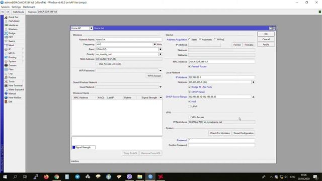Image resolution: width=322 pixels, height=181 pixels.
Task: Select PPPoE address acquisition
Action: coord(215,39)
